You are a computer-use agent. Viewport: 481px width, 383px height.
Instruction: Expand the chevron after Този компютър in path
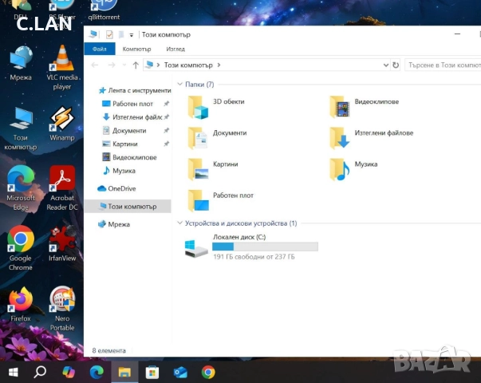click(219, 65)
